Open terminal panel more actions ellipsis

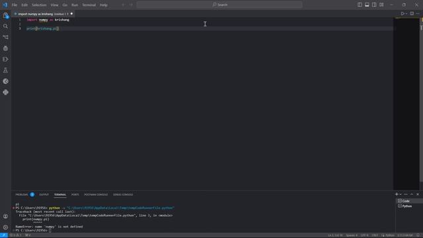click(406, 194)
